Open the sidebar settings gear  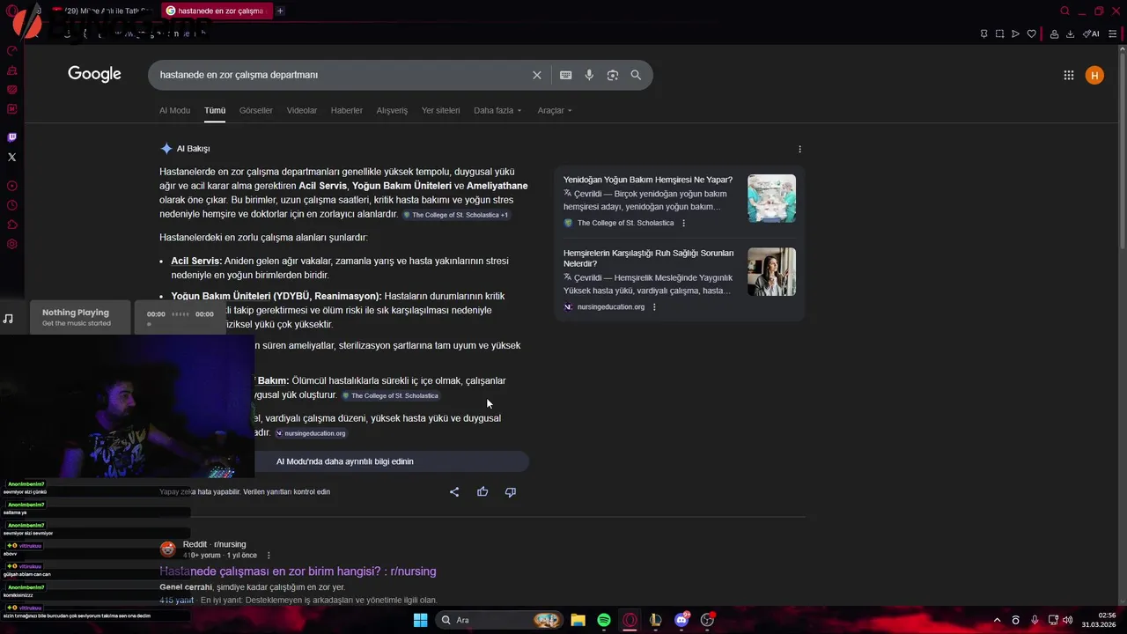tap(11, 244)
